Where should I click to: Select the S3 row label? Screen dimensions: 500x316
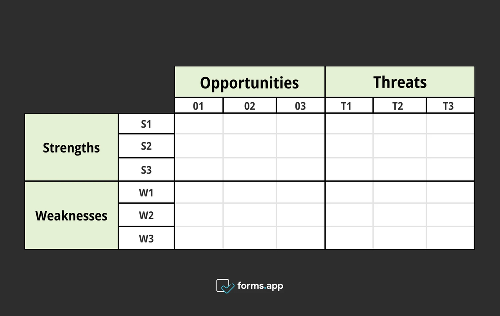tap(146, 170)
